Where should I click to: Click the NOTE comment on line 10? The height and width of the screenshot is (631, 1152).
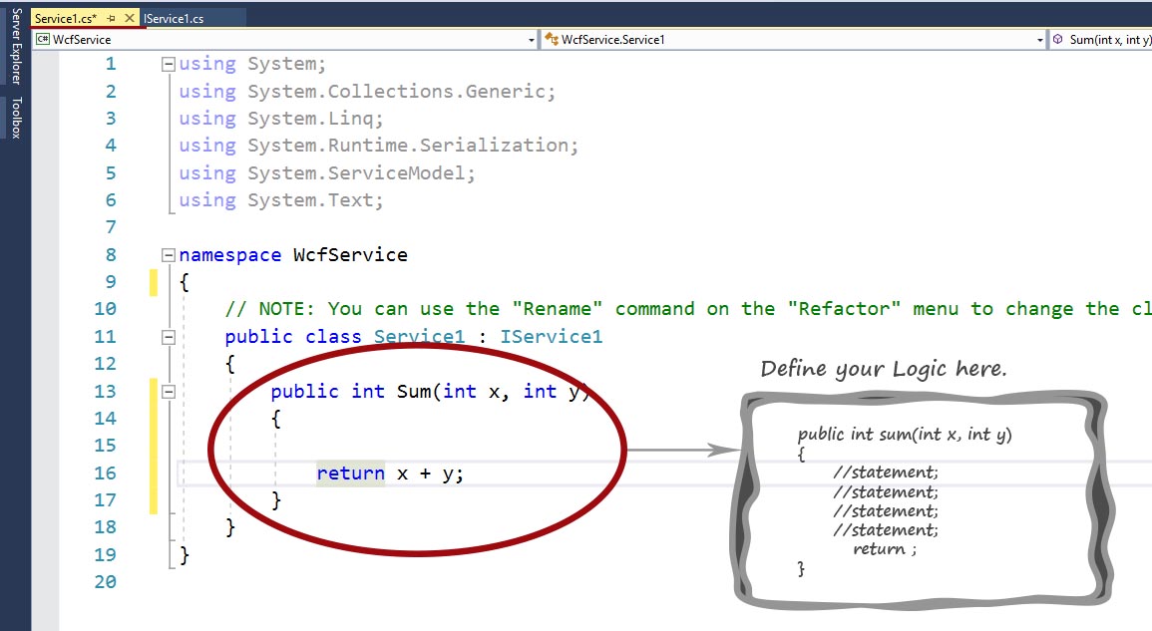pyautogui.click(x=688, y=309)
